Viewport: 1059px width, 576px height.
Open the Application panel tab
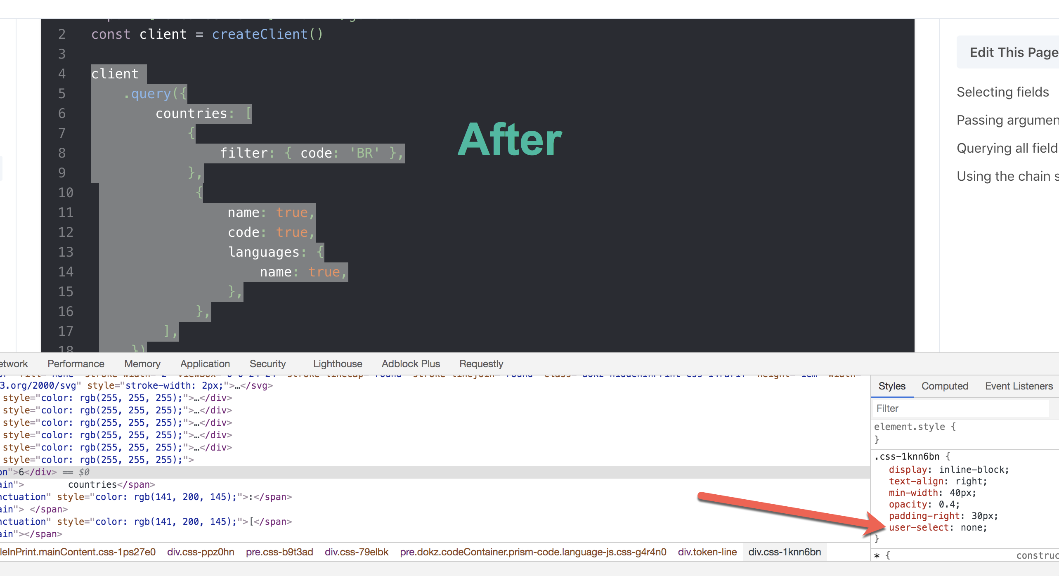pyautogui.click(x=205, y=364)
